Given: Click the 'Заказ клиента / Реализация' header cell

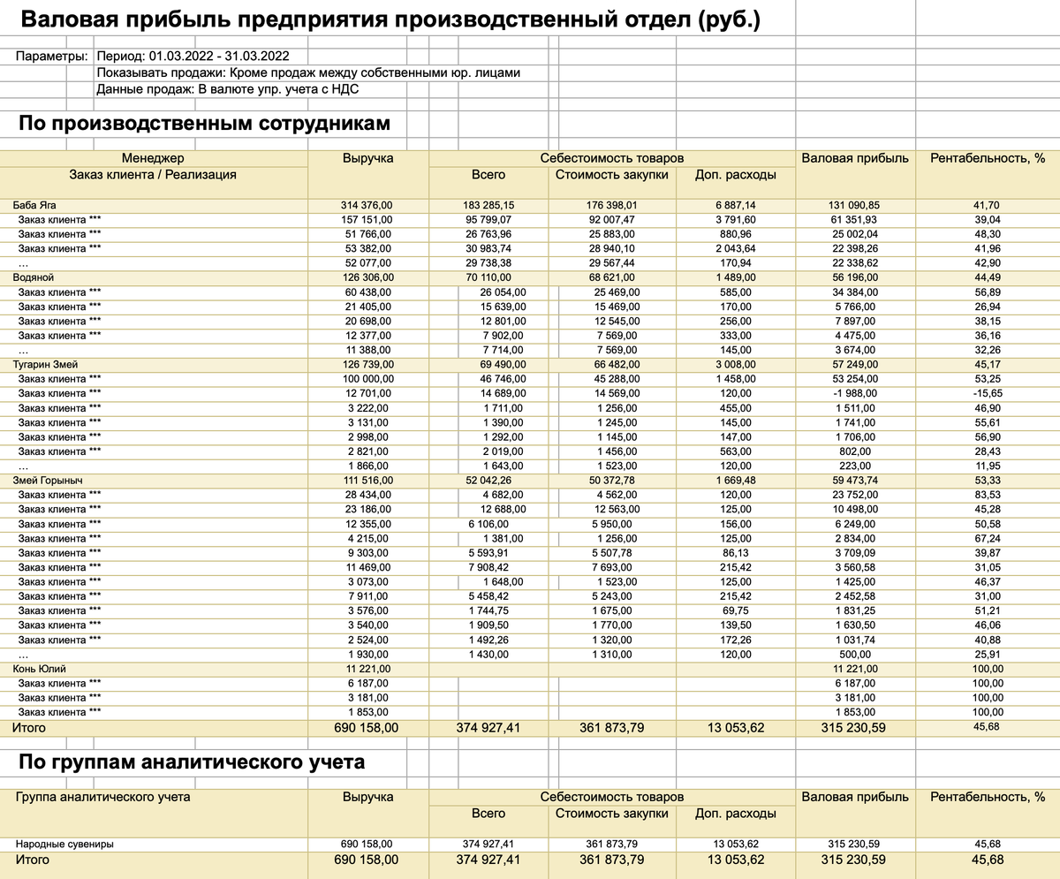Looking at the screenshot, I should (x=154, y=175).
